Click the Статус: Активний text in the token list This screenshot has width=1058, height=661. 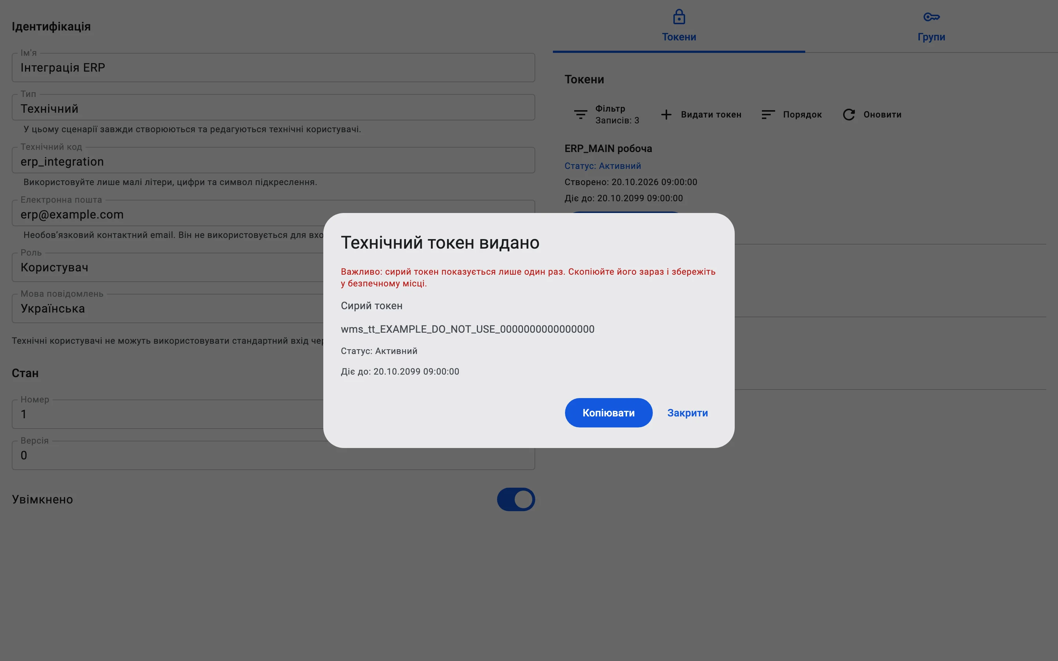(602, 166)
